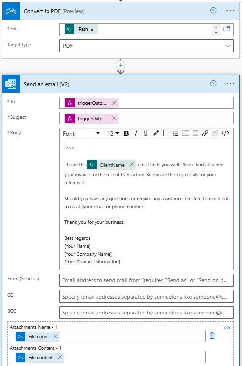Click inside the email body text area
Image resolution: width=242 pixels, height=366 pixels.
pos(146,204)
